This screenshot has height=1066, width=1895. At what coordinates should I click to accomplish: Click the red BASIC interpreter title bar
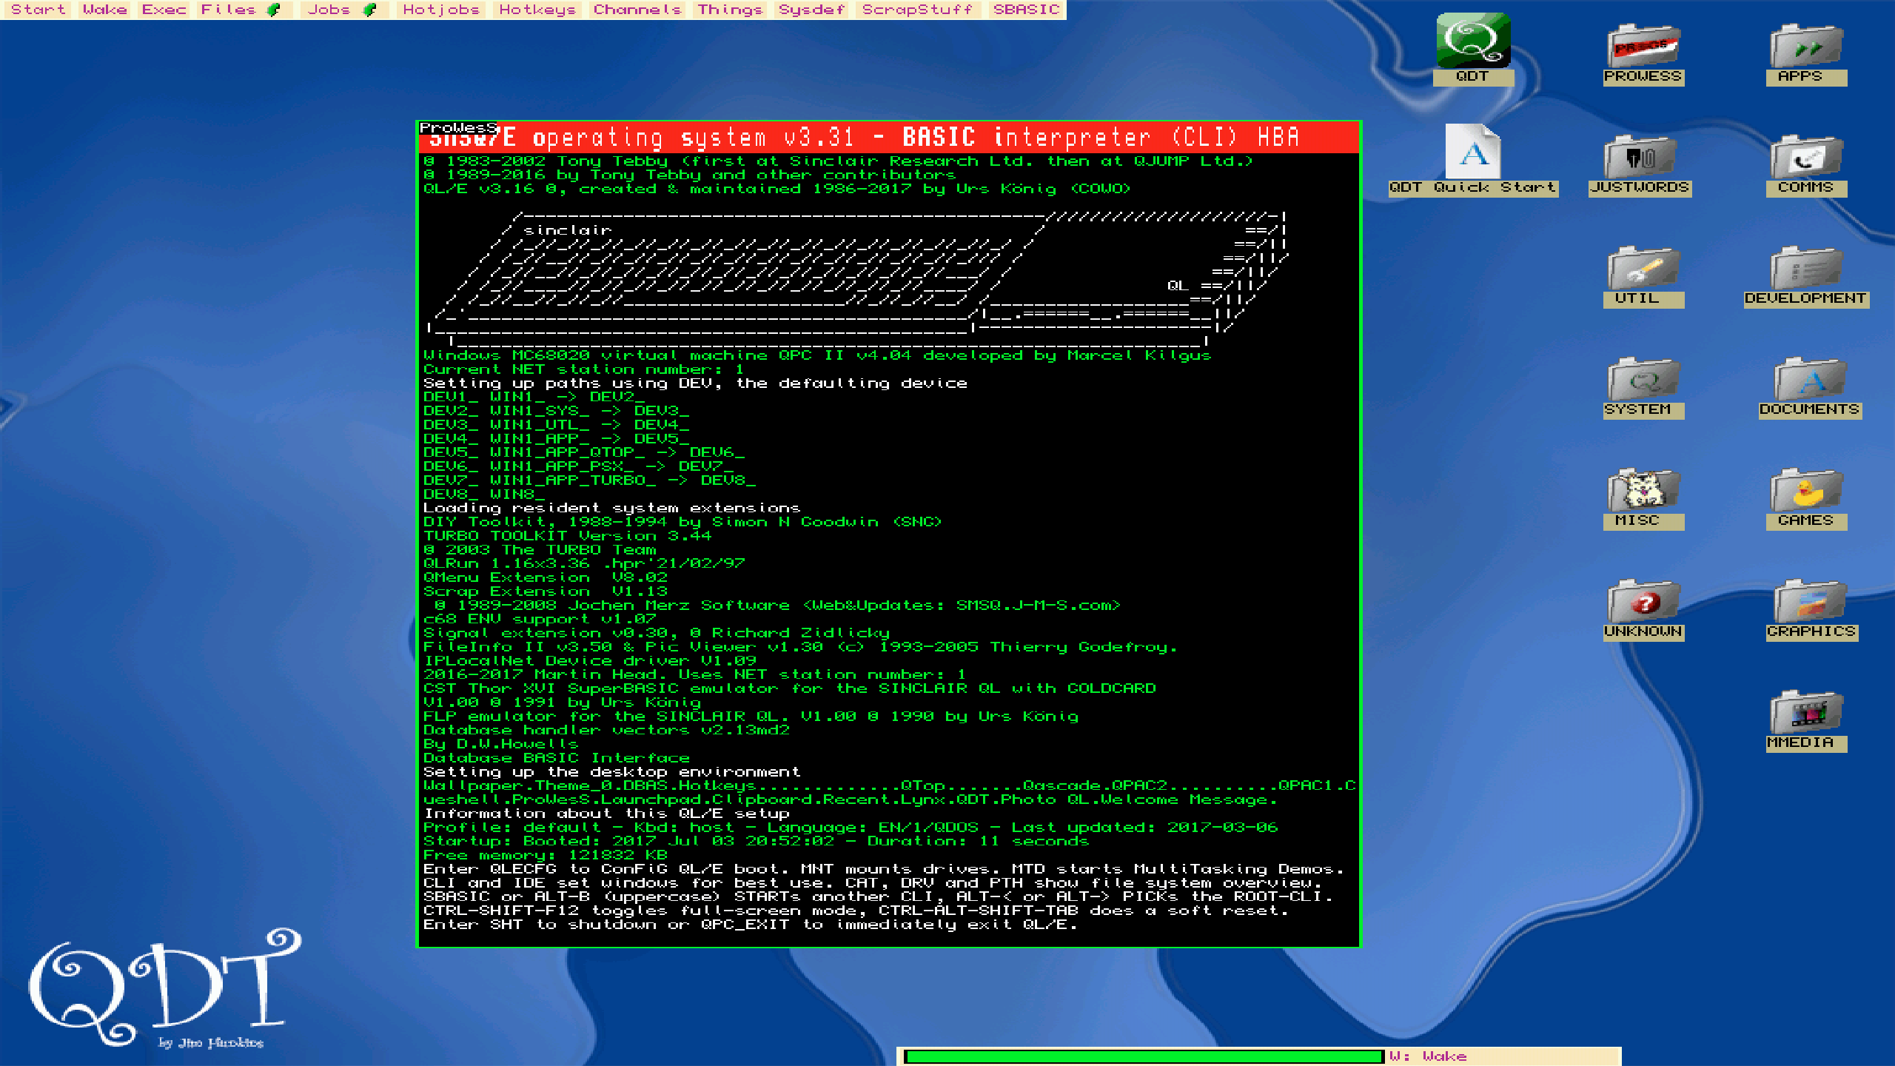point(888,138)
